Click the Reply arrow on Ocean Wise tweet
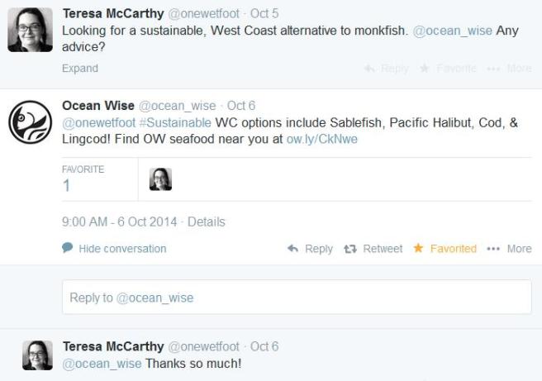 [x=310, y=248]
